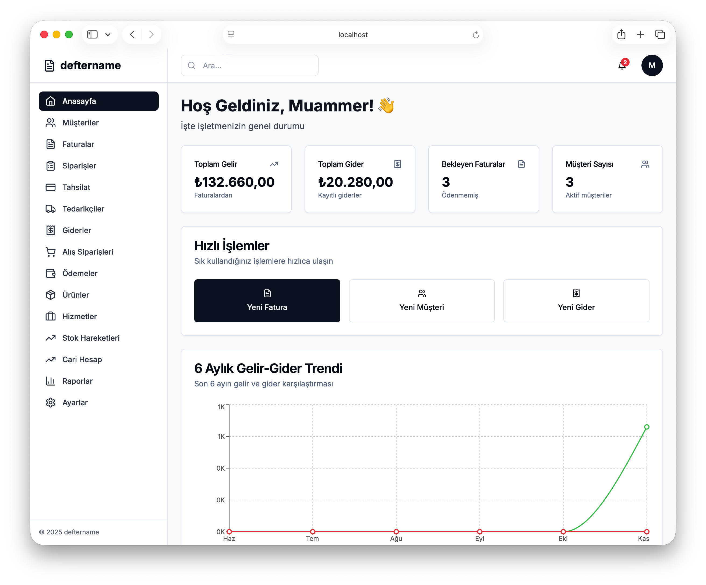Open the Müşteriler people icon in sidebar
This screenshot has height=585, width=706.
pyautogui.click(x=50, y=123)
